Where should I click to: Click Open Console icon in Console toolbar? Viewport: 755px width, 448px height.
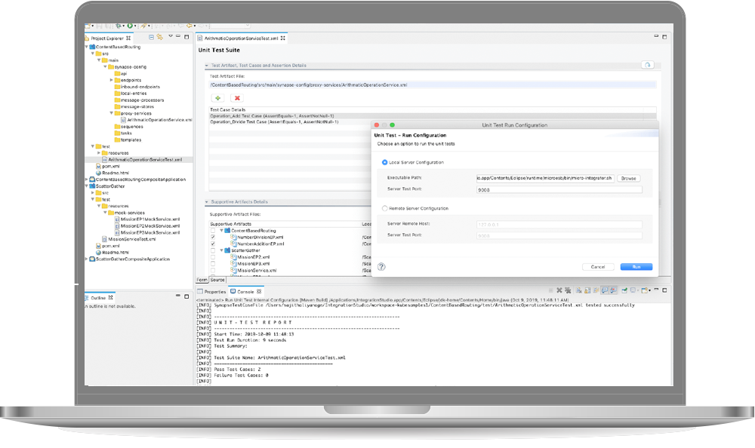pyautogui.click(x=645, y=290)
